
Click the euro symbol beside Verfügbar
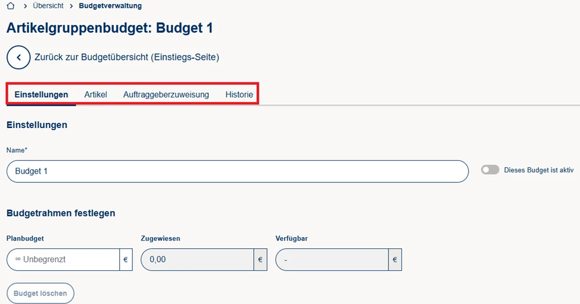click(x=395, y=260)
